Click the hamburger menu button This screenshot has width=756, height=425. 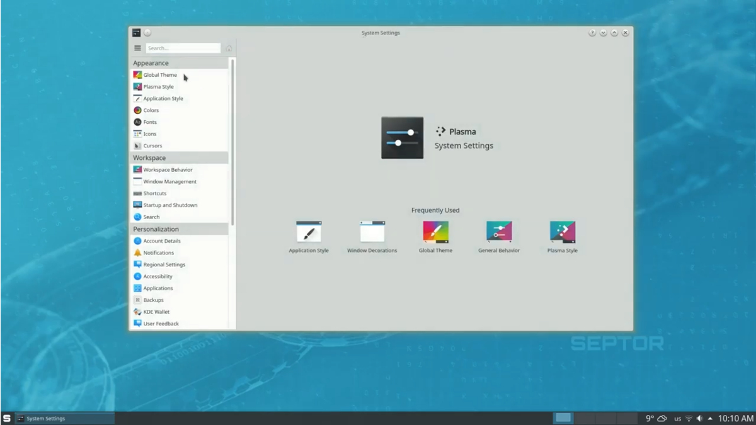[x=137, y=48]
